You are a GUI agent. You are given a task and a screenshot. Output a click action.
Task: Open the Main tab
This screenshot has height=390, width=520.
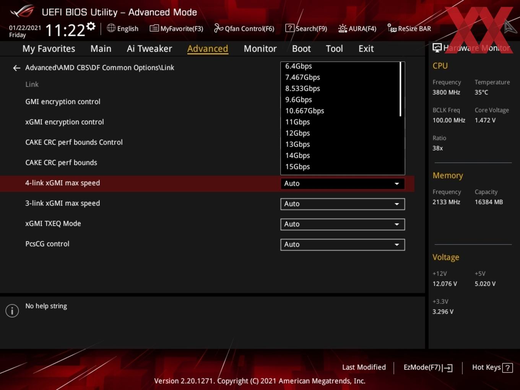pos(101,49)
